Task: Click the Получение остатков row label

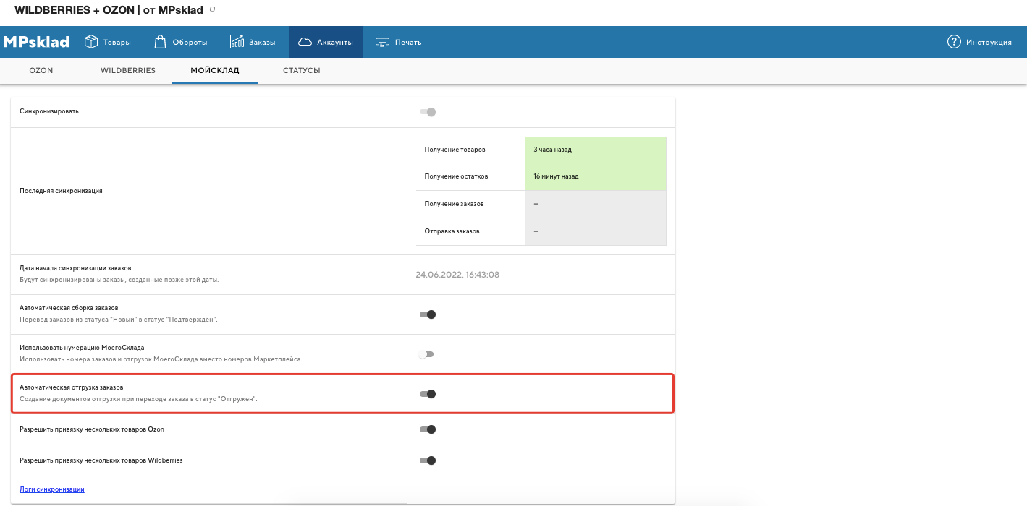Action: click(457, 176)
